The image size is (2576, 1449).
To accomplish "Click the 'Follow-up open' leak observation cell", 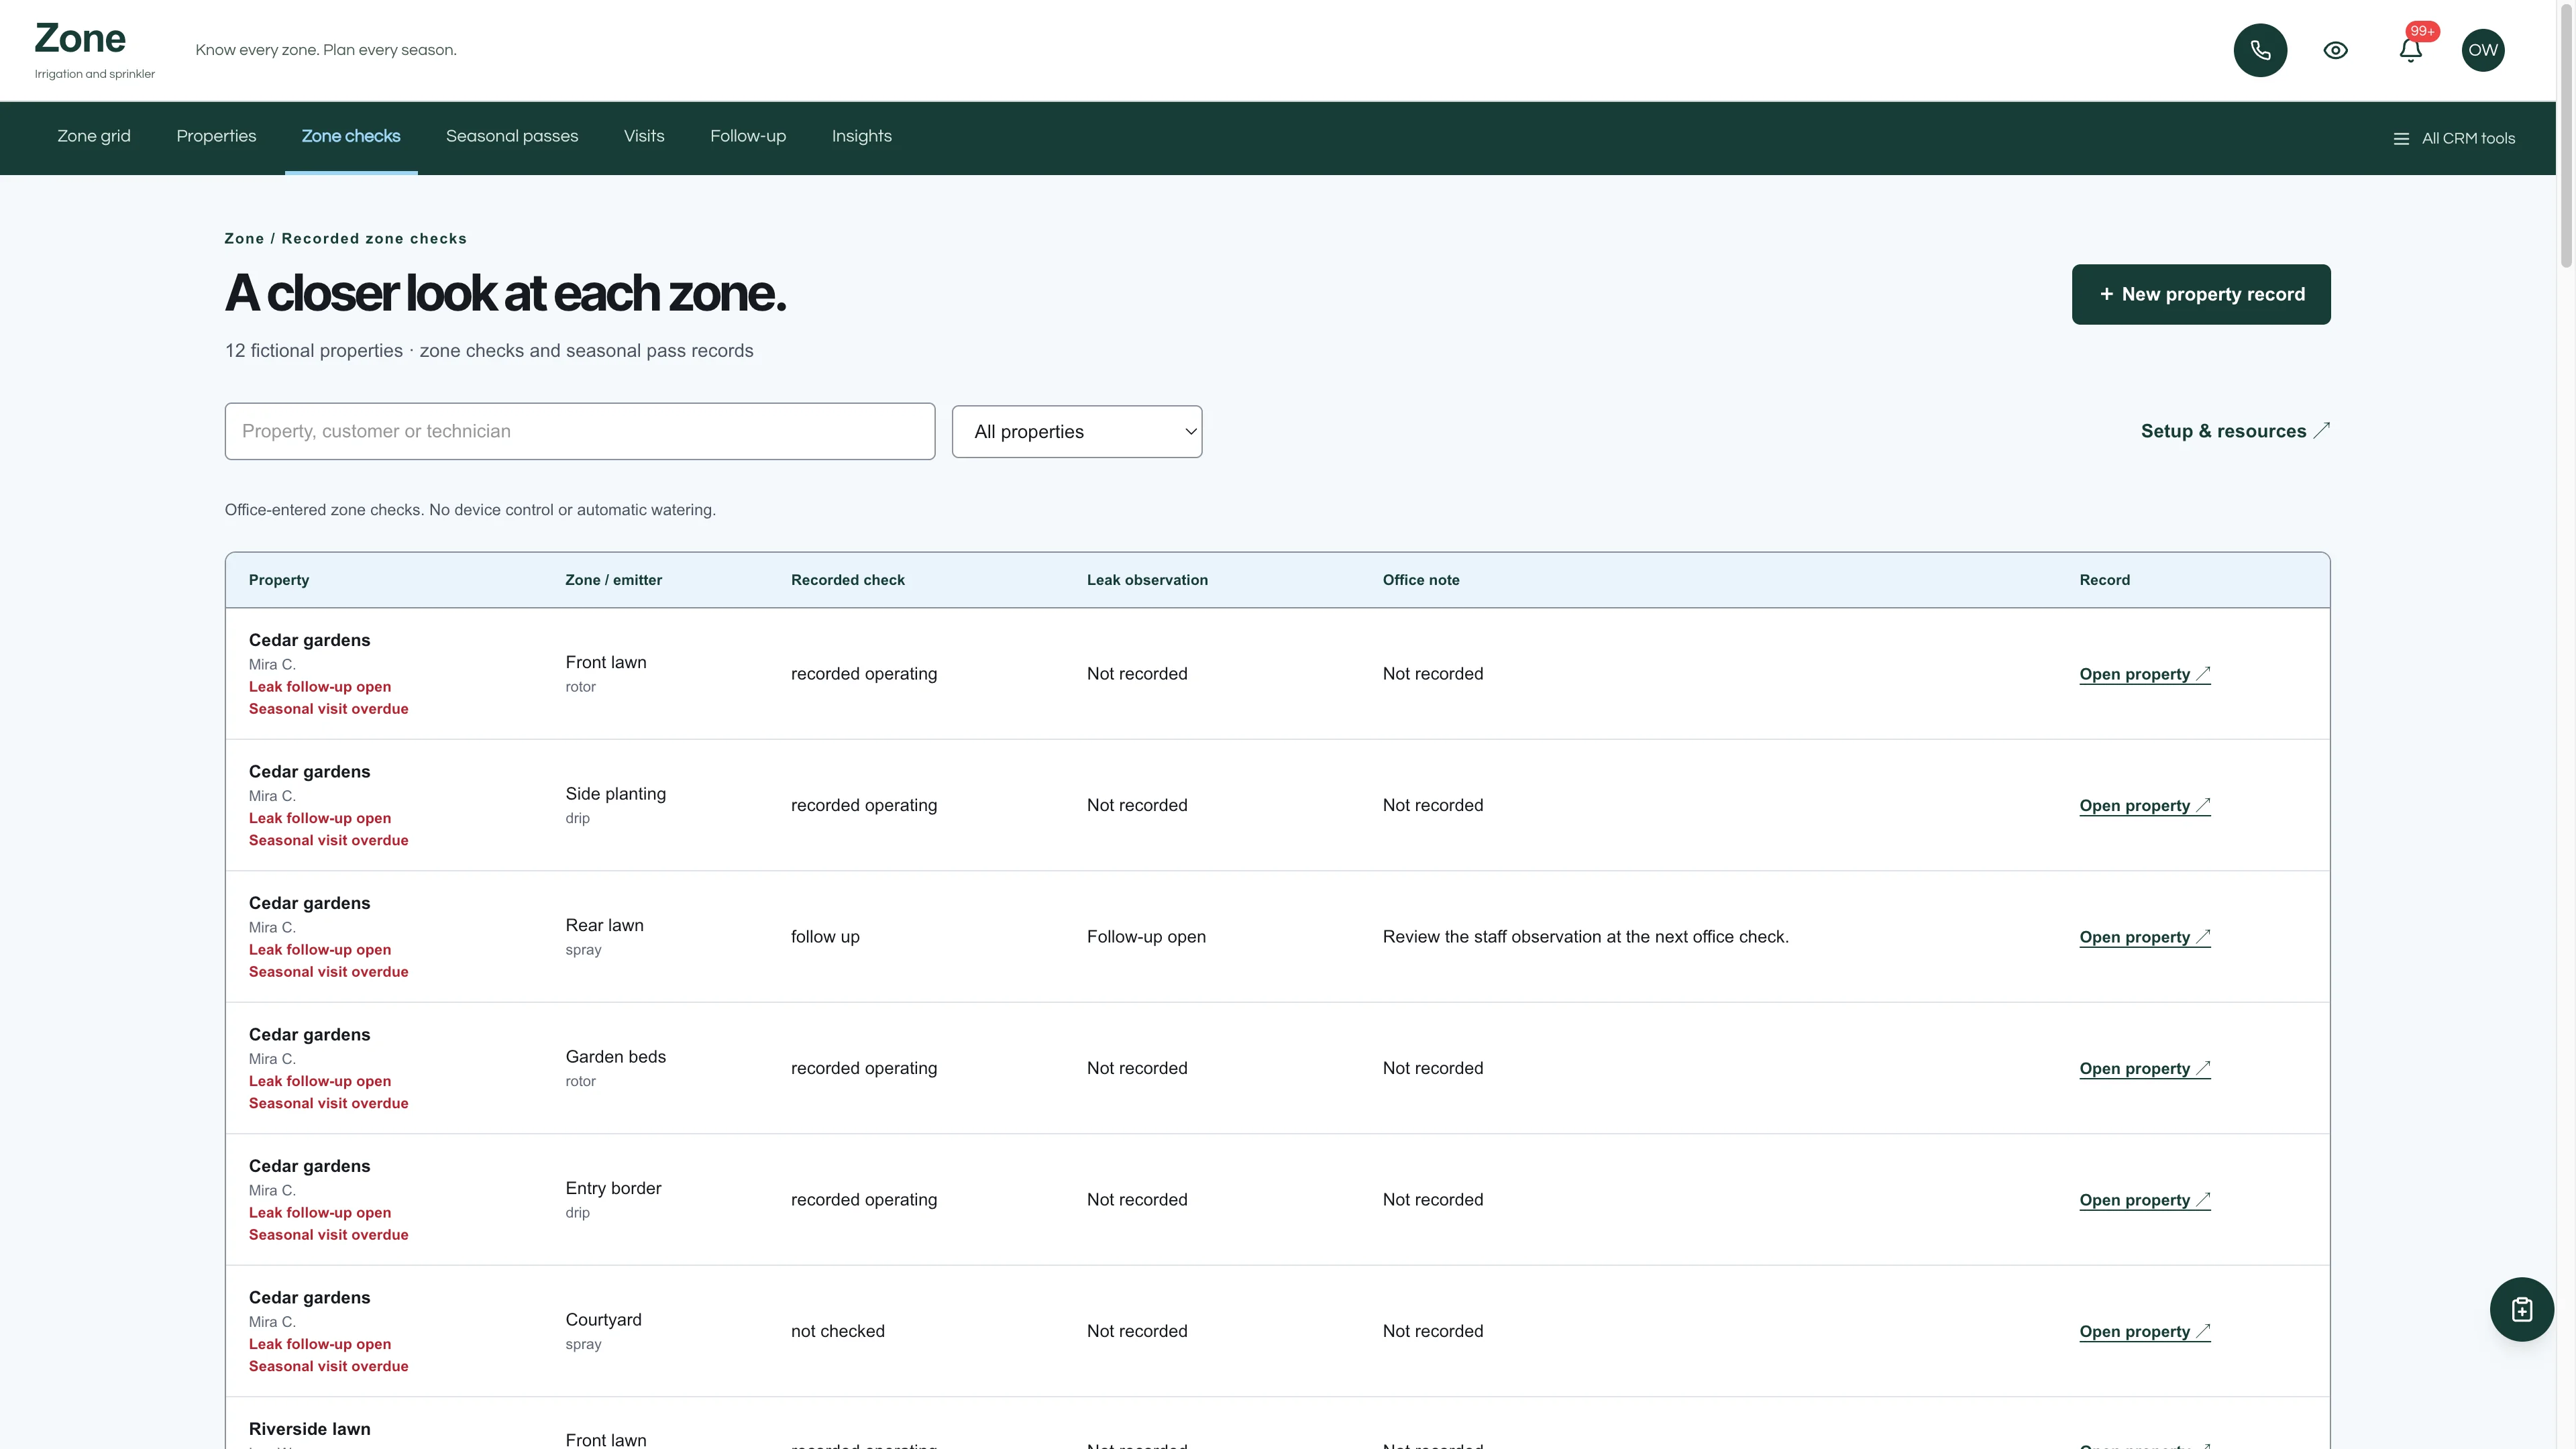I will pos(1146,937).
